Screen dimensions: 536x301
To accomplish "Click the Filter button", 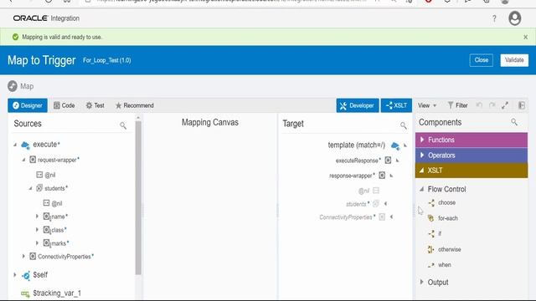I will 458,105.
